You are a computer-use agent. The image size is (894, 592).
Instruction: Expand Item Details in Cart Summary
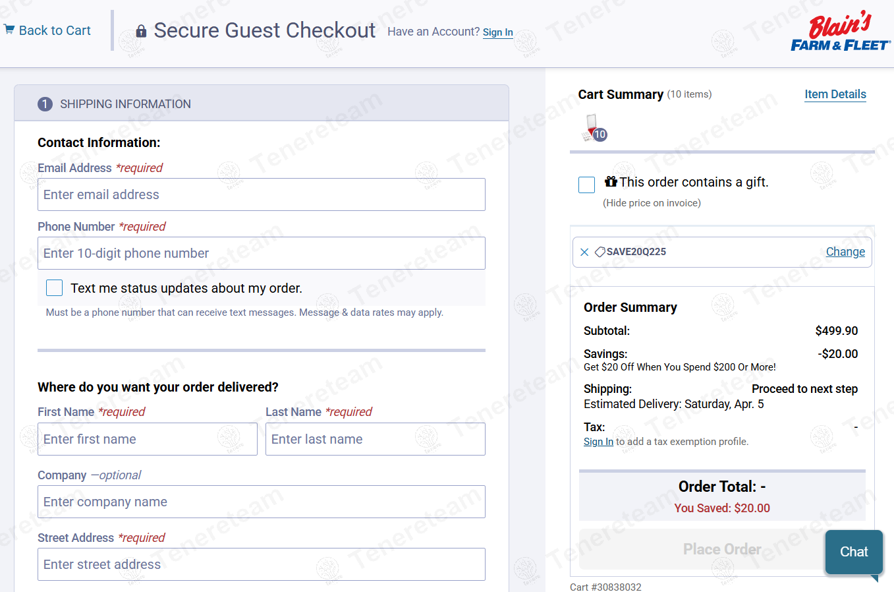pos(835,94)
